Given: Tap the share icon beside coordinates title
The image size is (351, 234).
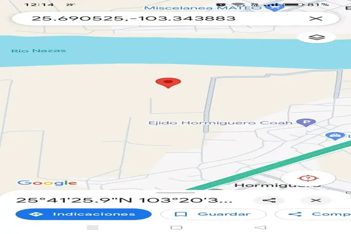Looking at the screenshot, I should tap(269, 200).
